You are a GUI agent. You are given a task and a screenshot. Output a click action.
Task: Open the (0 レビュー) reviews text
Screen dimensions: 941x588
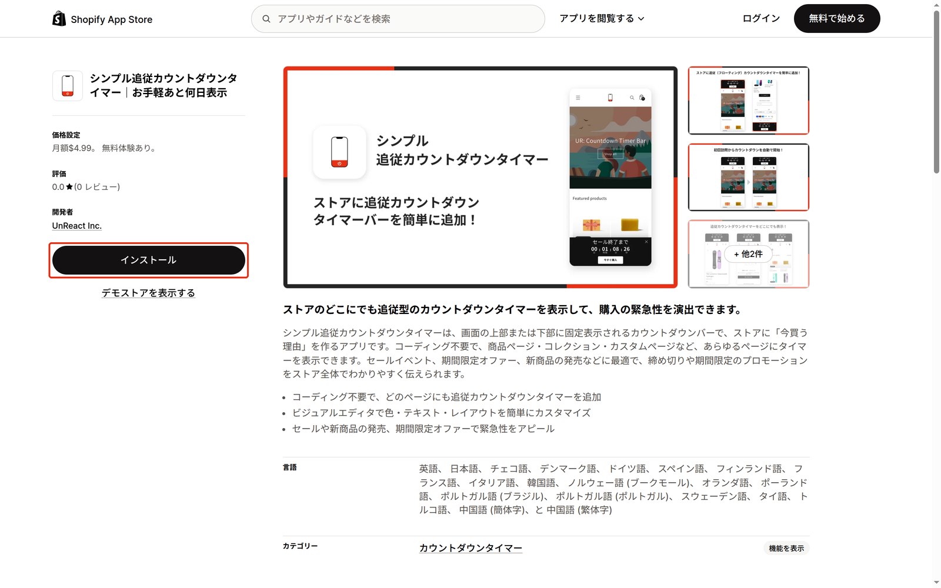(97, 187)
